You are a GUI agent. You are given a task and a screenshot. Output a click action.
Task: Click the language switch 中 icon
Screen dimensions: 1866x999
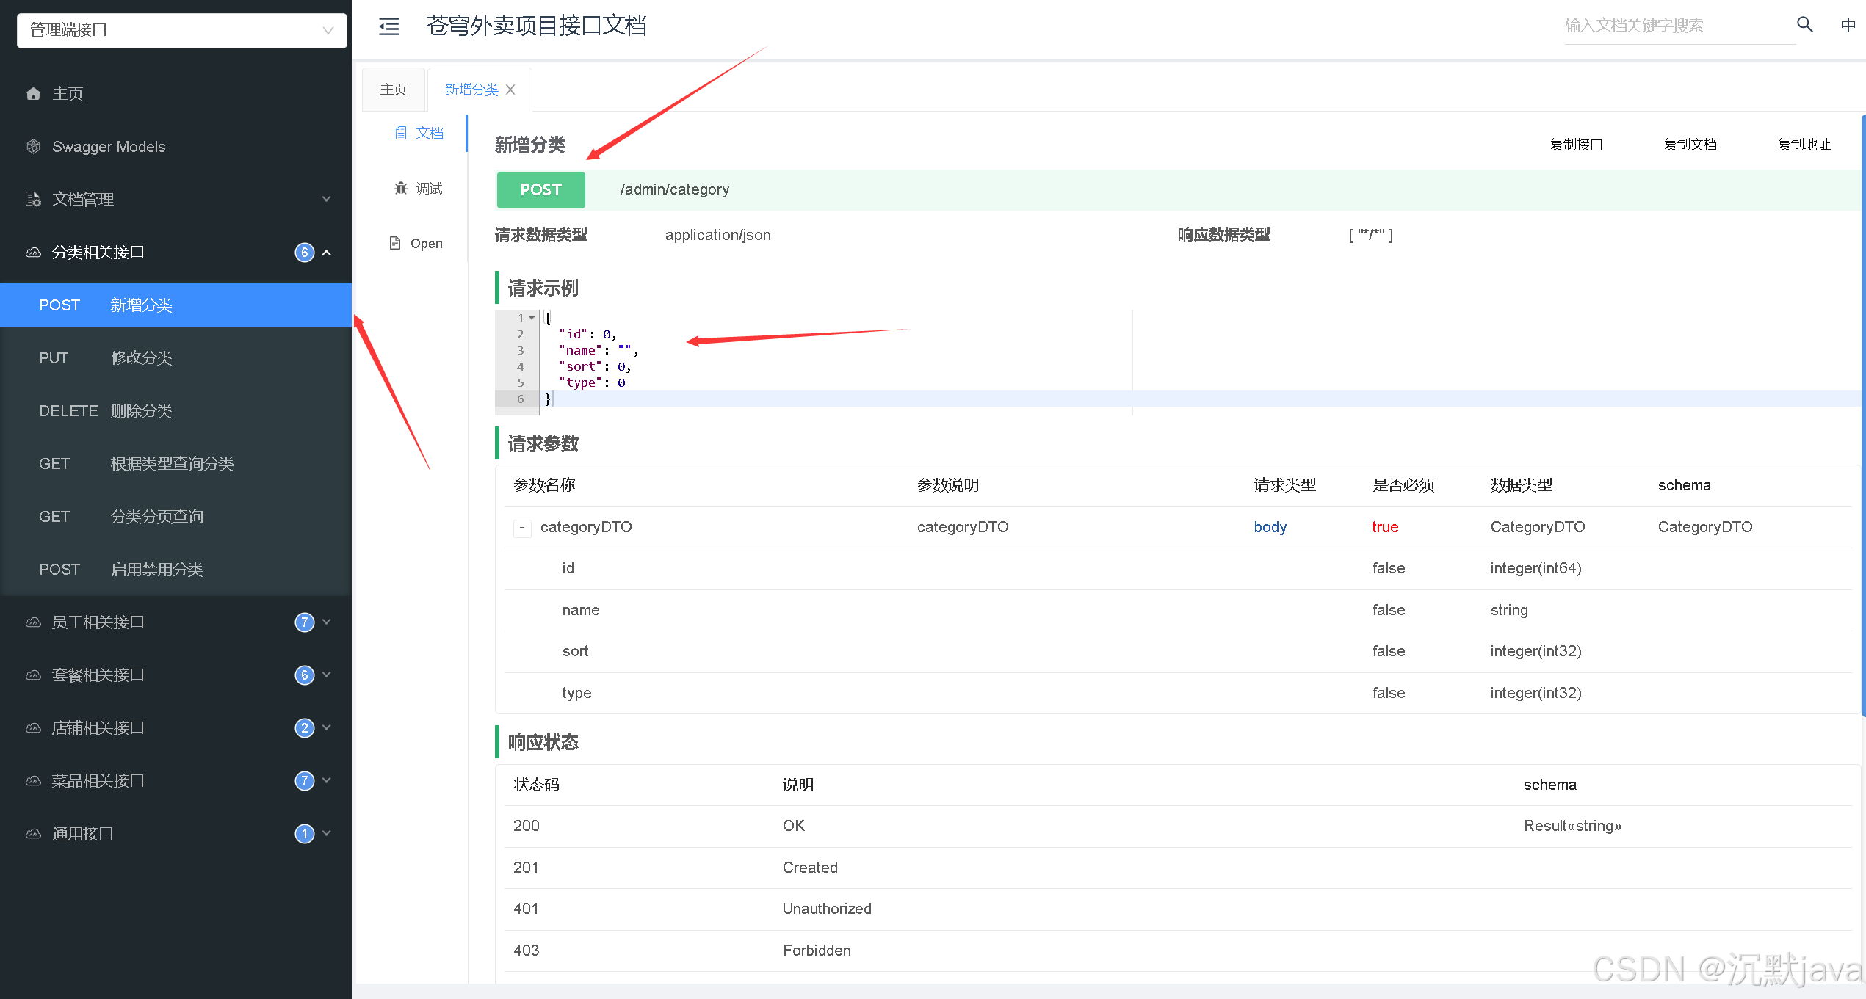(x=1848, y=25)
